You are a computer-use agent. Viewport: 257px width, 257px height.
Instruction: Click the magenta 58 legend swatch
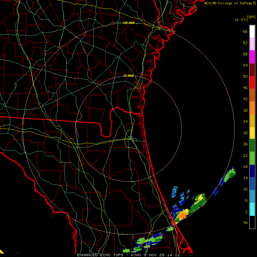252,57
